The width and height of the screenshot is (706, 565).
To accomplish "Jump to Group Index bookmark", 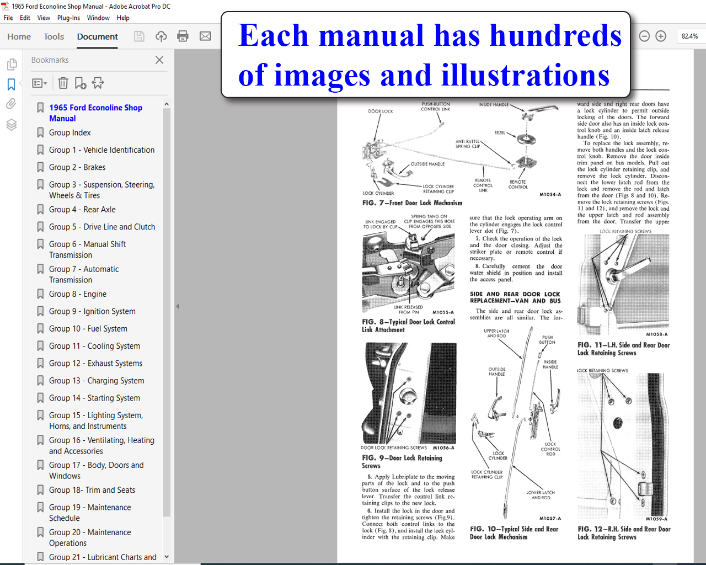I will [x=70, y=132].
